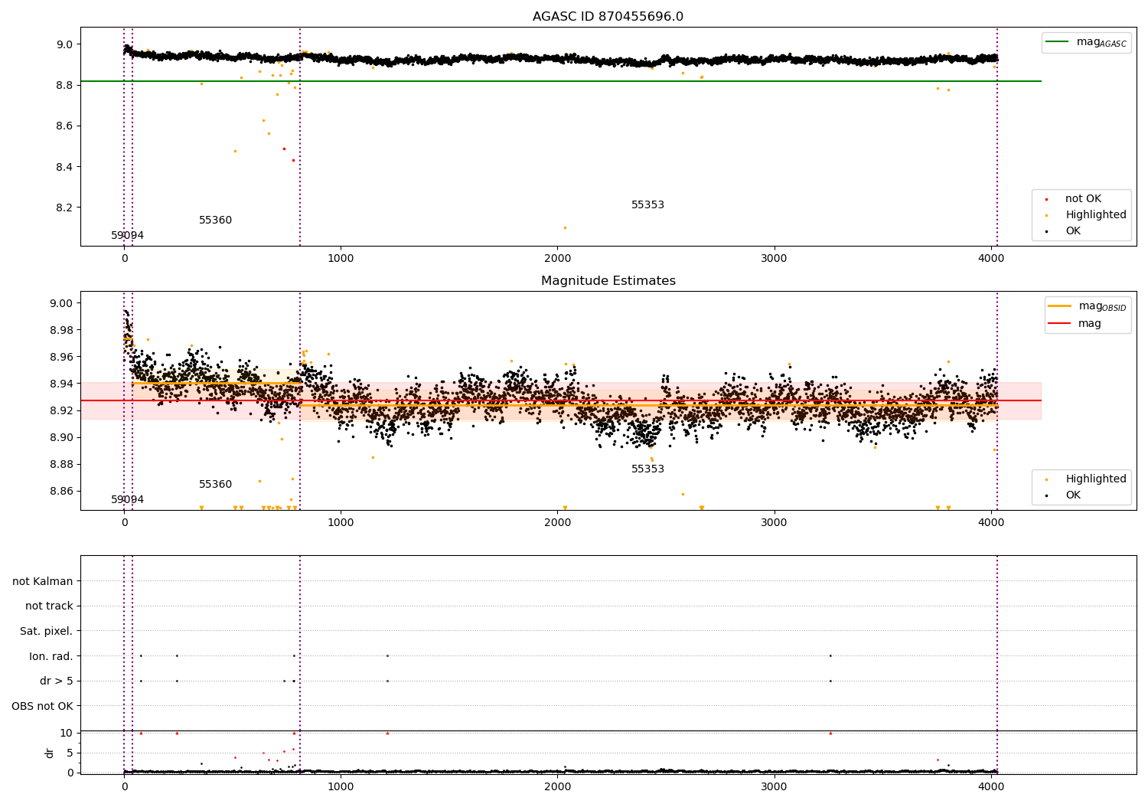
Task: Click x-axis tick 1000 under bottom plot
Action: coord(341,786)
